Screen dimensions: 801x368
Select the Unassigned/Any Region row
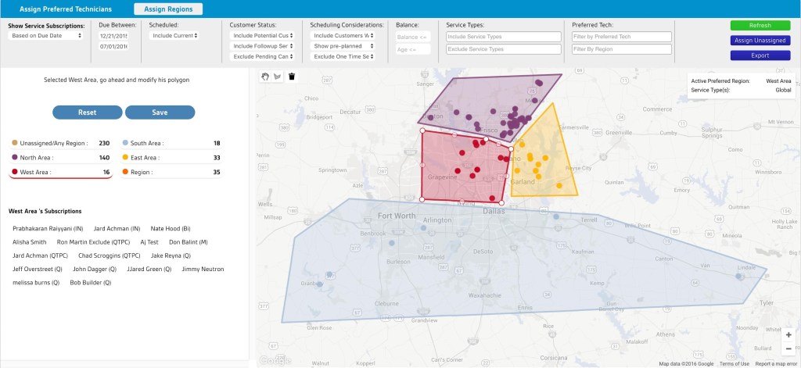pos(60,143)
